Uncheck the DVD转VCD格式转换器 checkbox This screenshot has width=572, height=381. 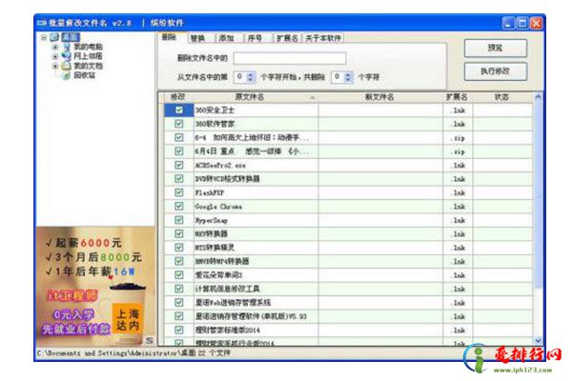click(179, 179)
